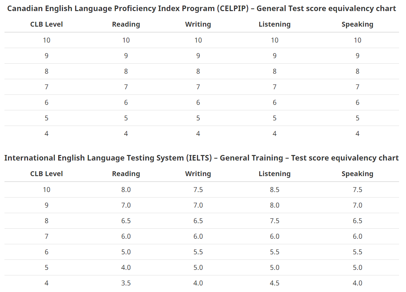The height and width of the screenshot is (292, 406).
Task: Click IELTS Reading score 3.5 for CLB 4
Action: (126, 283)
